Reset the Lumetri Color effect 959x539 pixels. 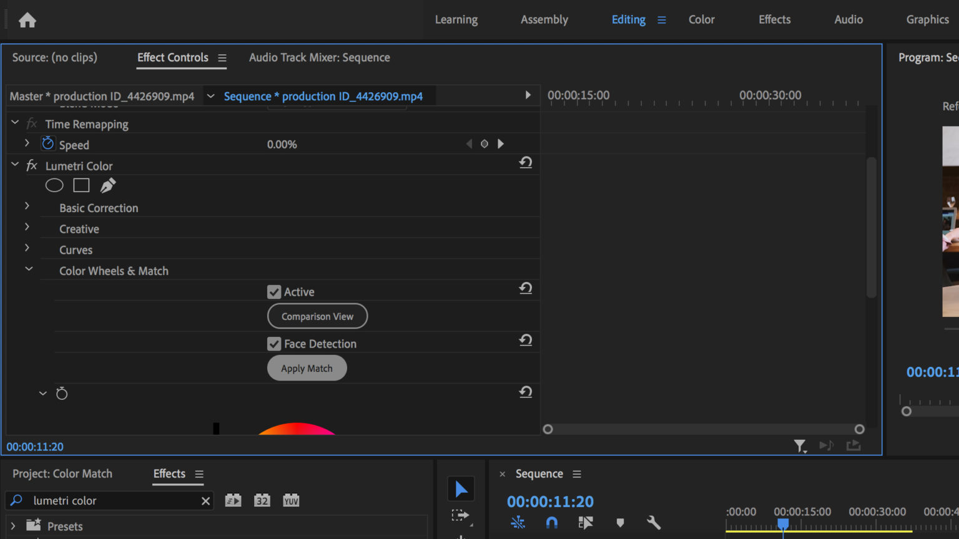coord(526,163)
